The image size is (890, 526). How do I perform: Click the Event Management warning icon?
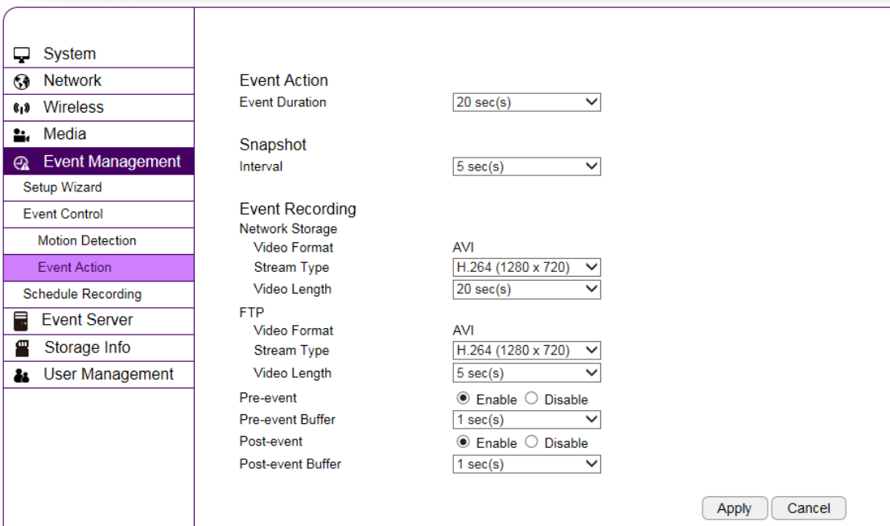coord(22,162)
